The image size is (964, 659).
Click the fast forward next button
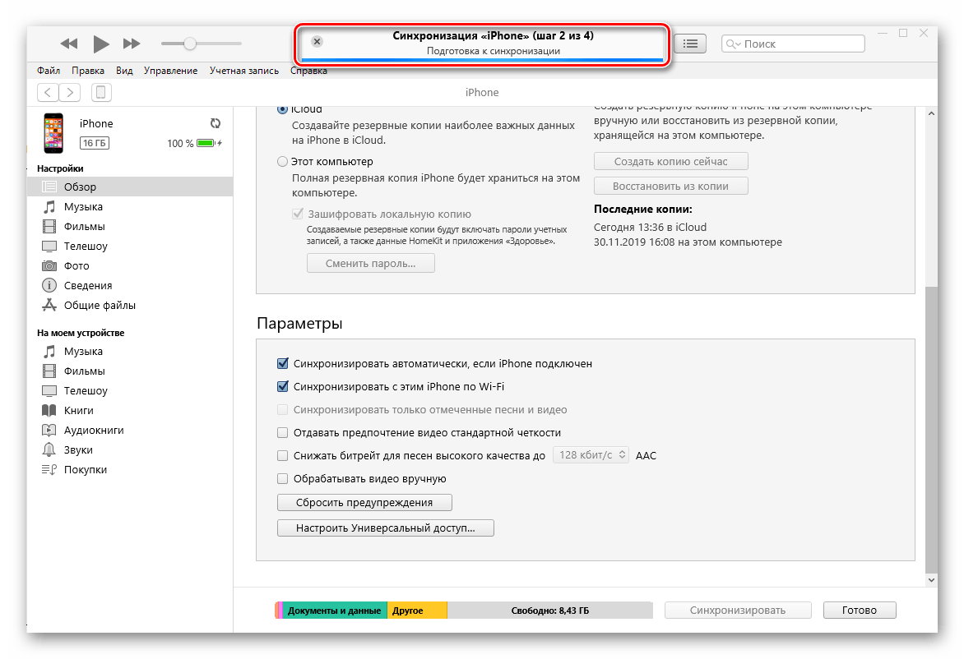pyautogui.click(x=132, y=44)
